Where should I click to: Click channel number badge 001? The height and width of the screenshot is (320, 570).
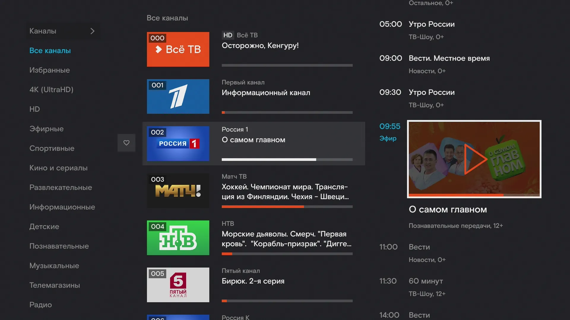[157, 85]
